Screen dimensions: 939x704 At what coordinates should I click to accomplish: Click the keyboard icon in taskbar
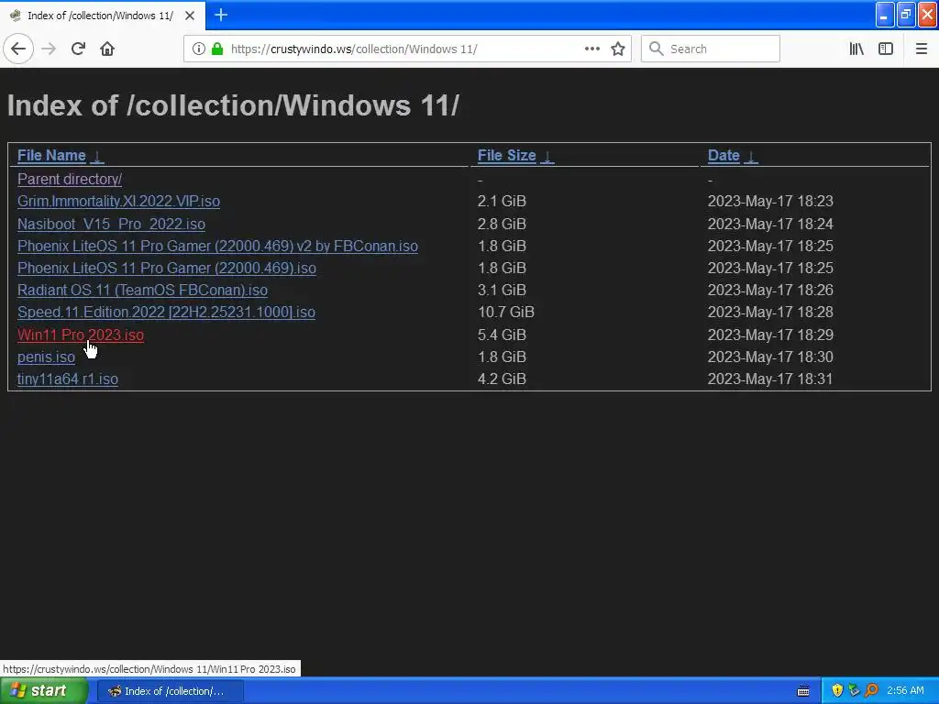[x=803, y=691]
